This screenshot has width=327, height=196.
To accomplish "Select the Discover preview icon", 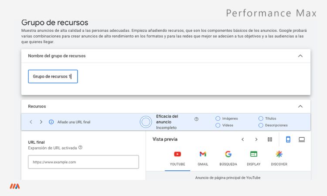I will click(x=279, y=154).
